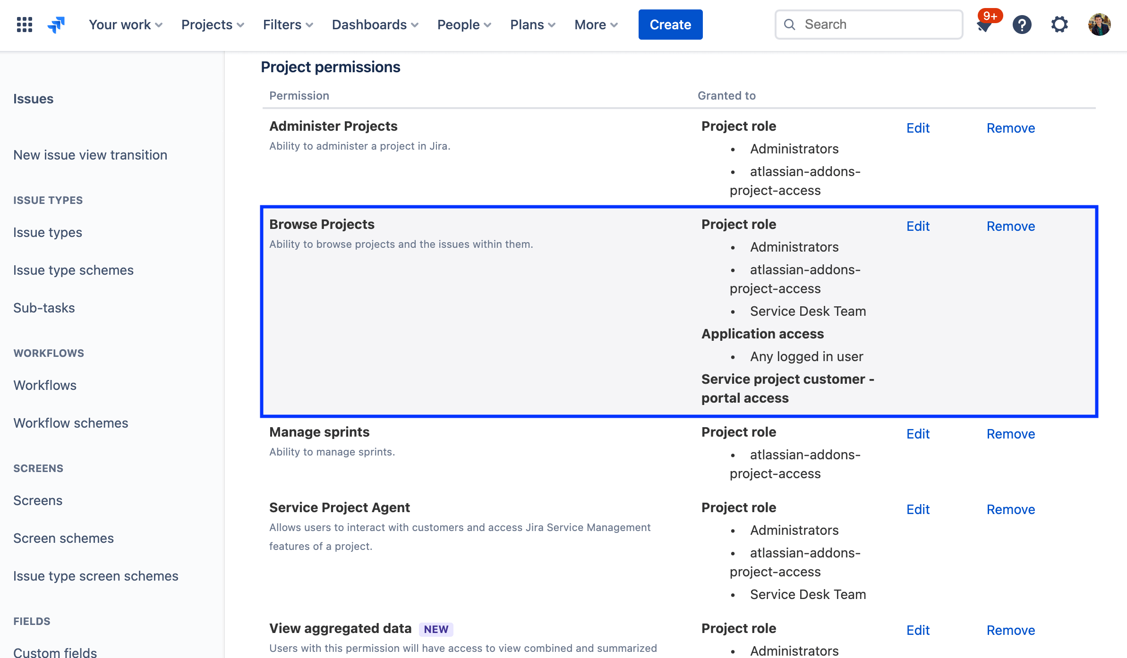Select the Screens sidebar menu item

tap(38, 500)
